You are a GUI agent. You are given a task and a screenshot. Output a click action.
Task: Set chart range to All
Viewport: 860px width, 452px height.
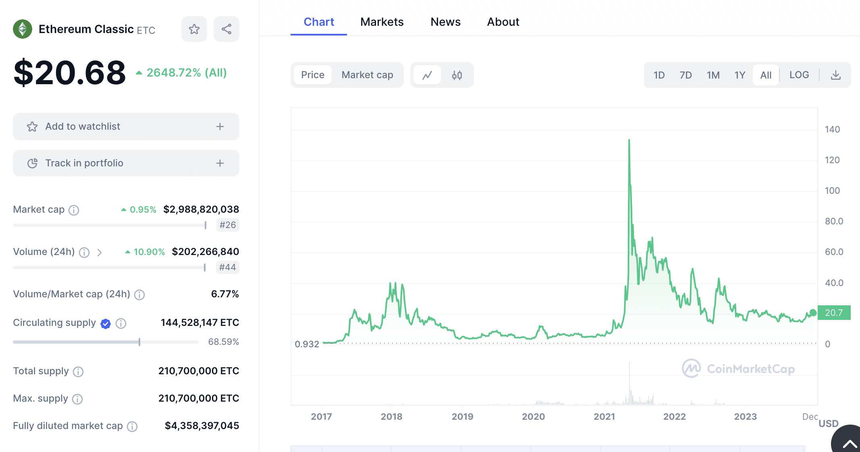[x=766, y=75]
